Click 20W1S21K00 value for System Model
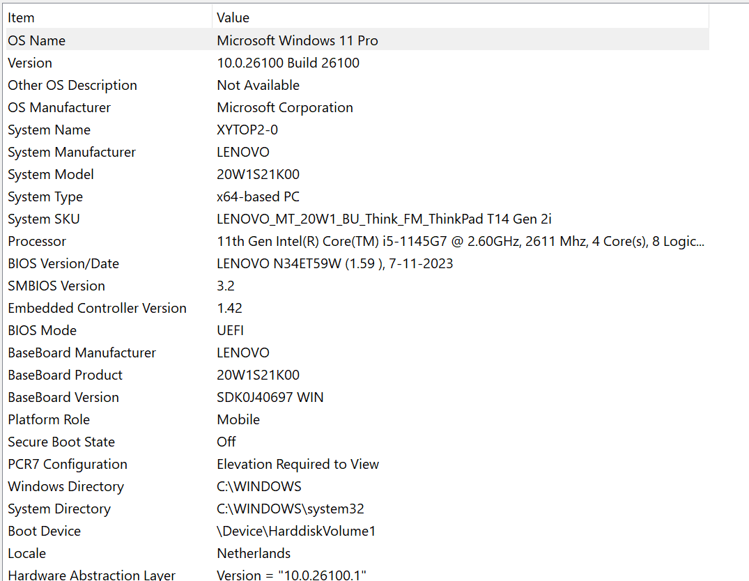 tap(258, 174)
